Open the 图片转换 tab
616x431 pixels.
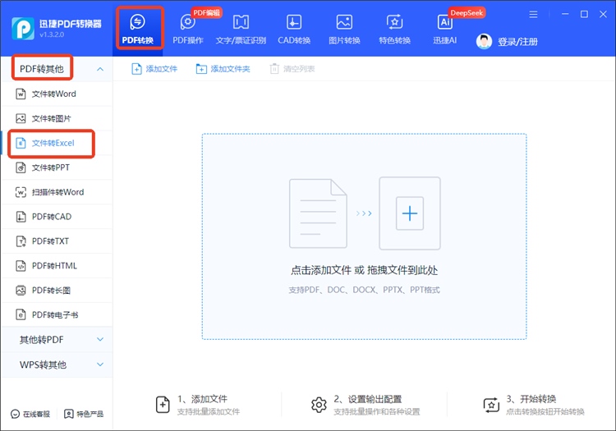point(344,29)
